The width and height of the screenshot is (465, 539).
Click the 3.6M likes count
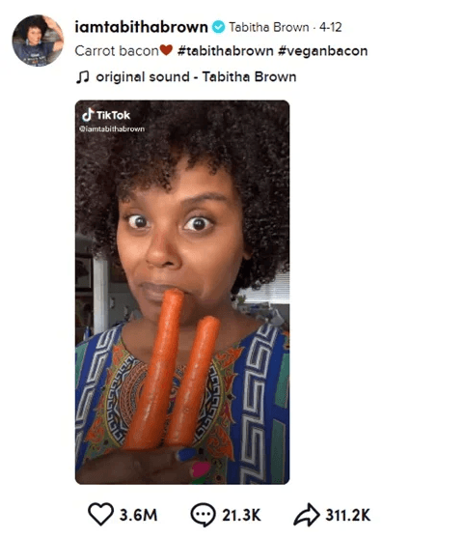(x=138, y=515)
